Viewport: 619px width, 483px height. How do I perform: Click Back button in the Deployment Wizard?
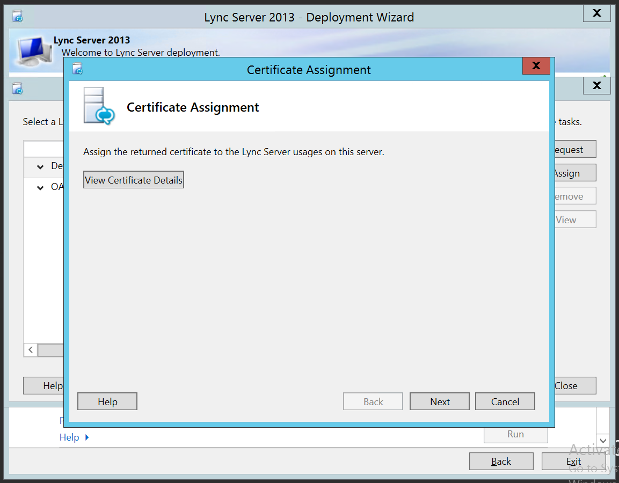[501, 462]
